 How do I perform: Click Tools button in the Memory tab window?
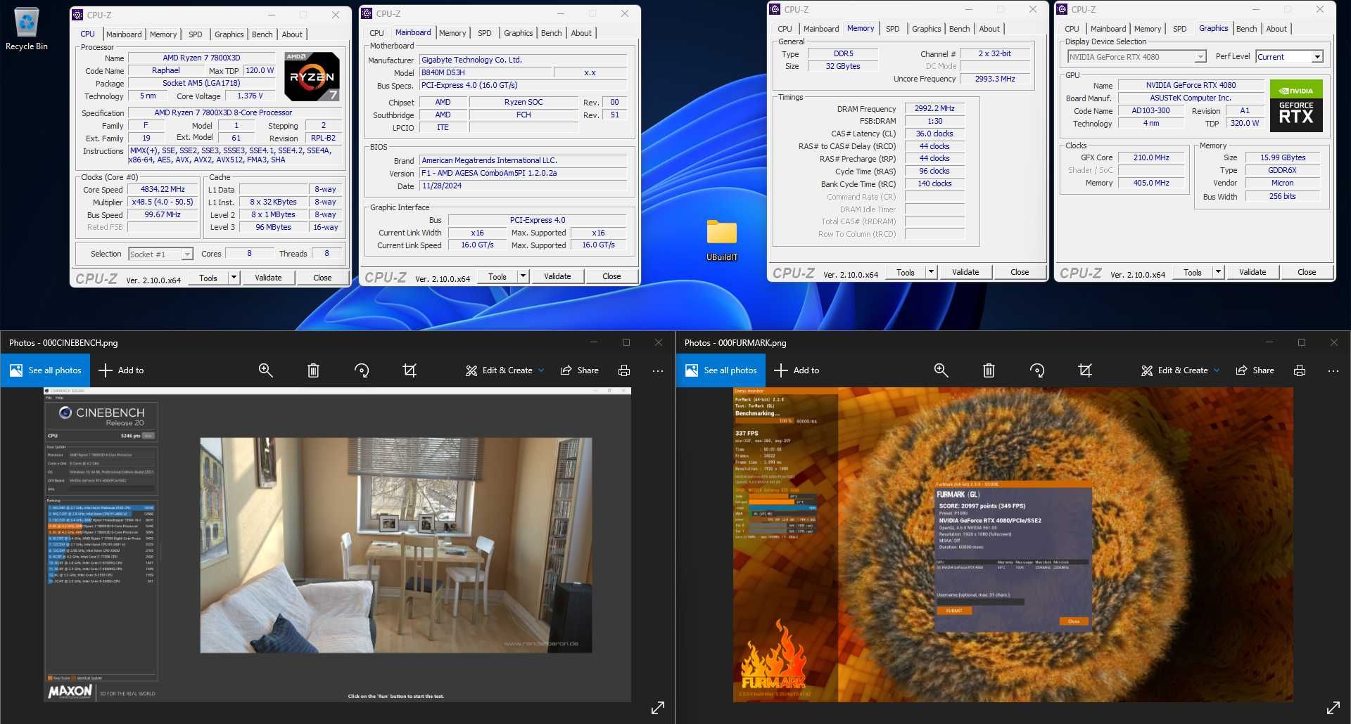tap(906, 272)
